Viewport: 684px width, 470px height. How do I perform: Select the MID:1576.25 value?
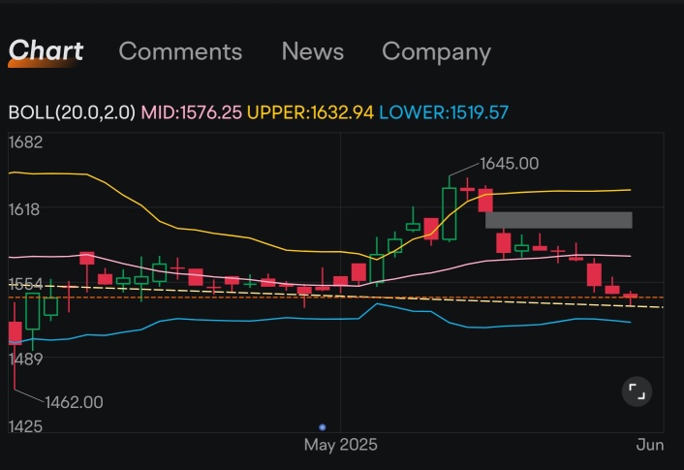tap(191, 112)
